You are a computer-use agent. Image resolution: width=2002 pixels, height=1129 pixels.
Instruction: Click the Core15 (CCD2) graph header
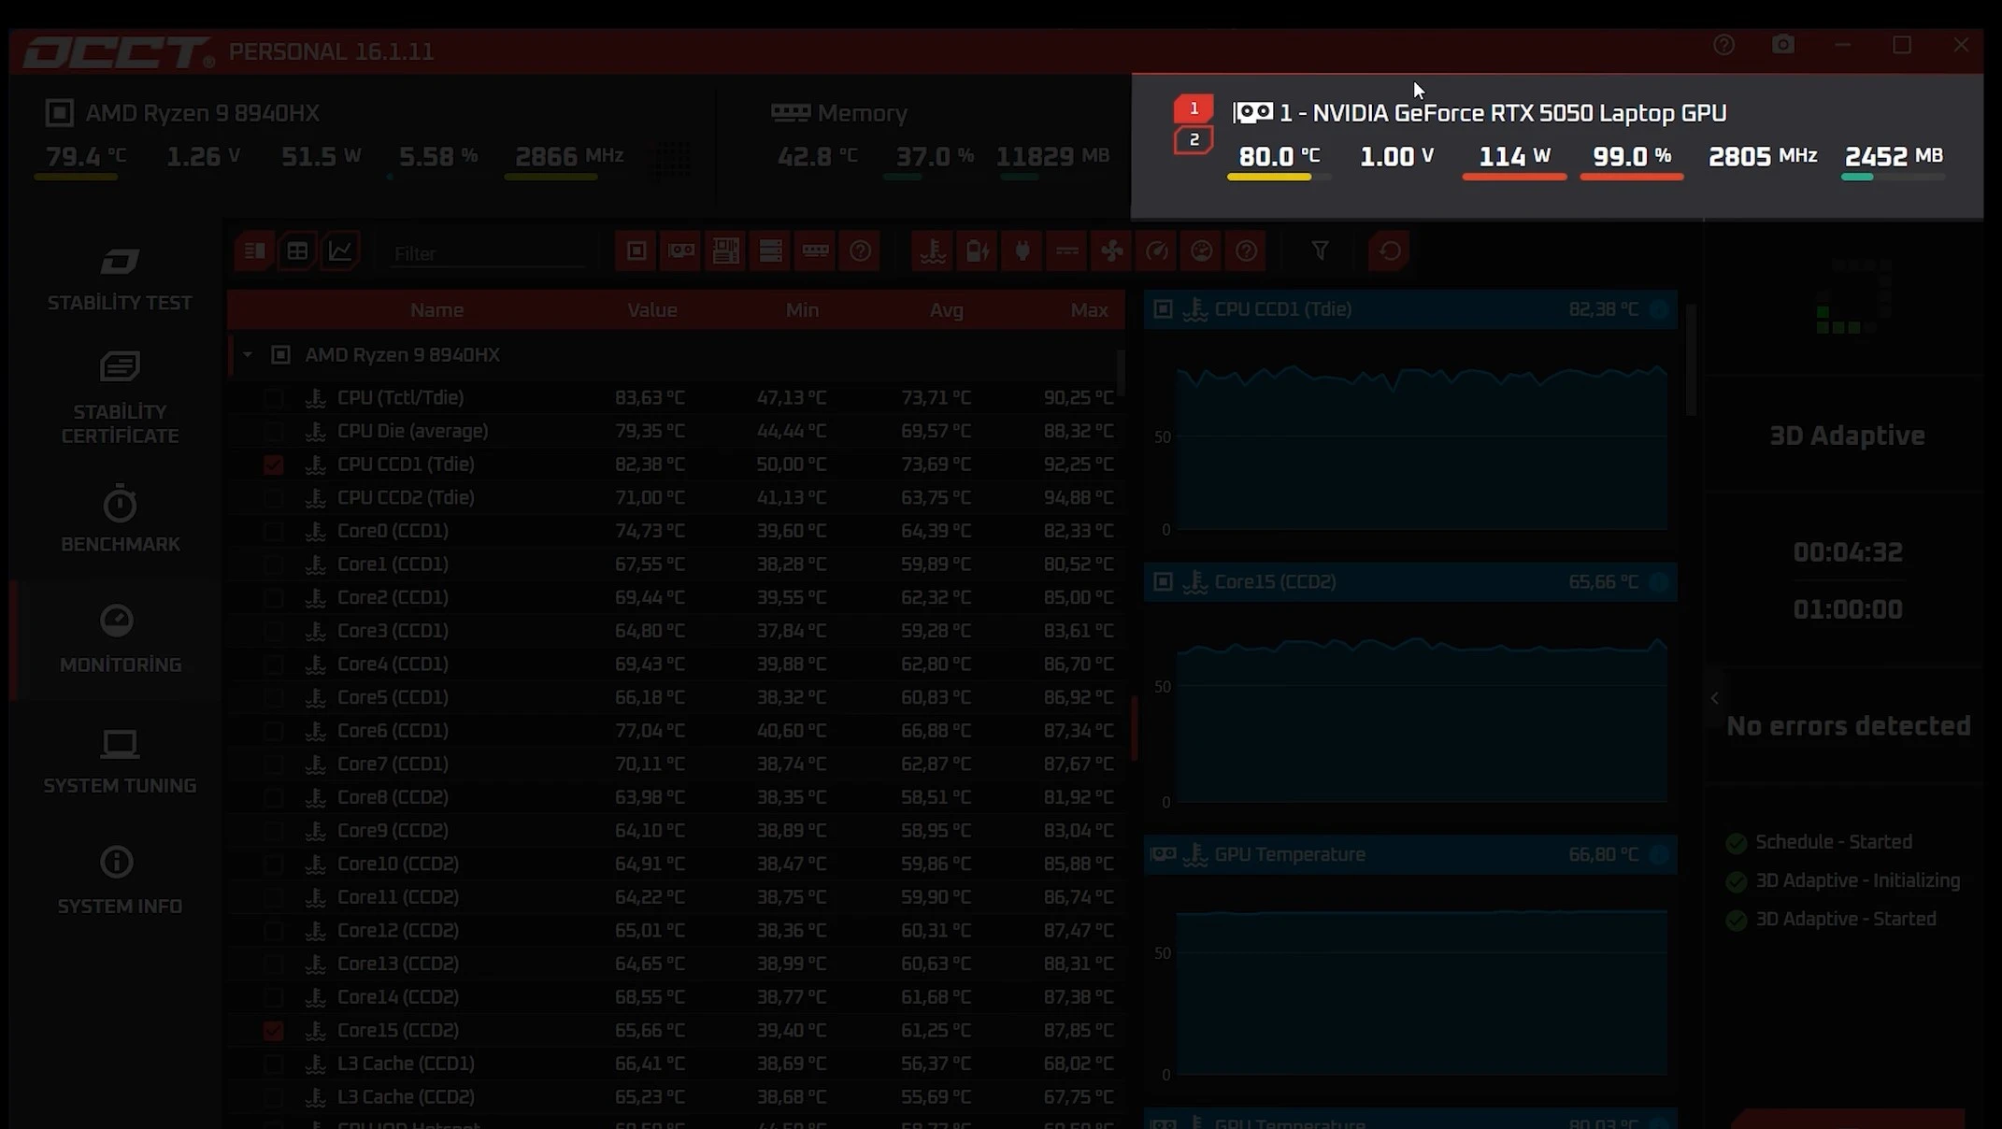(x=1410, y=582)
